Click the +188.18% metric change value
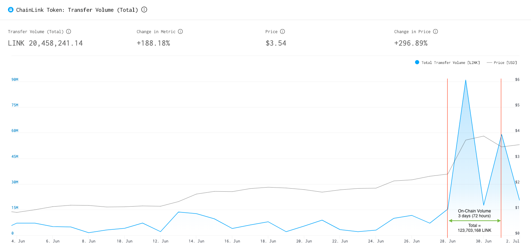 pyautogui.click(x=153, y=43)
